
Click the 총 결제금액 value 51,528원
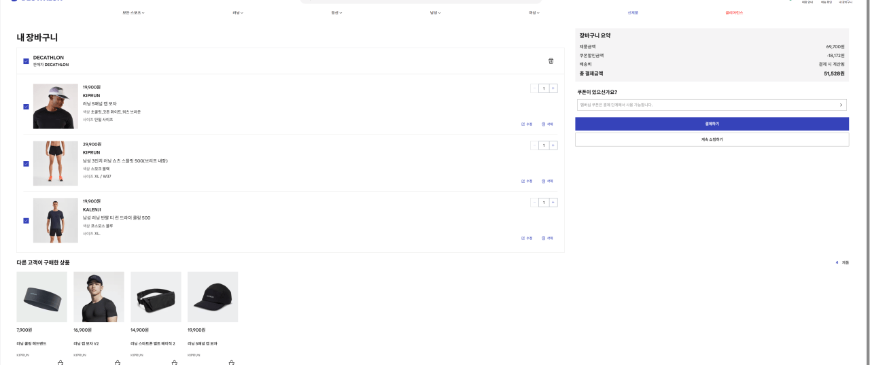pyautogui.click(x=834, y=73)
